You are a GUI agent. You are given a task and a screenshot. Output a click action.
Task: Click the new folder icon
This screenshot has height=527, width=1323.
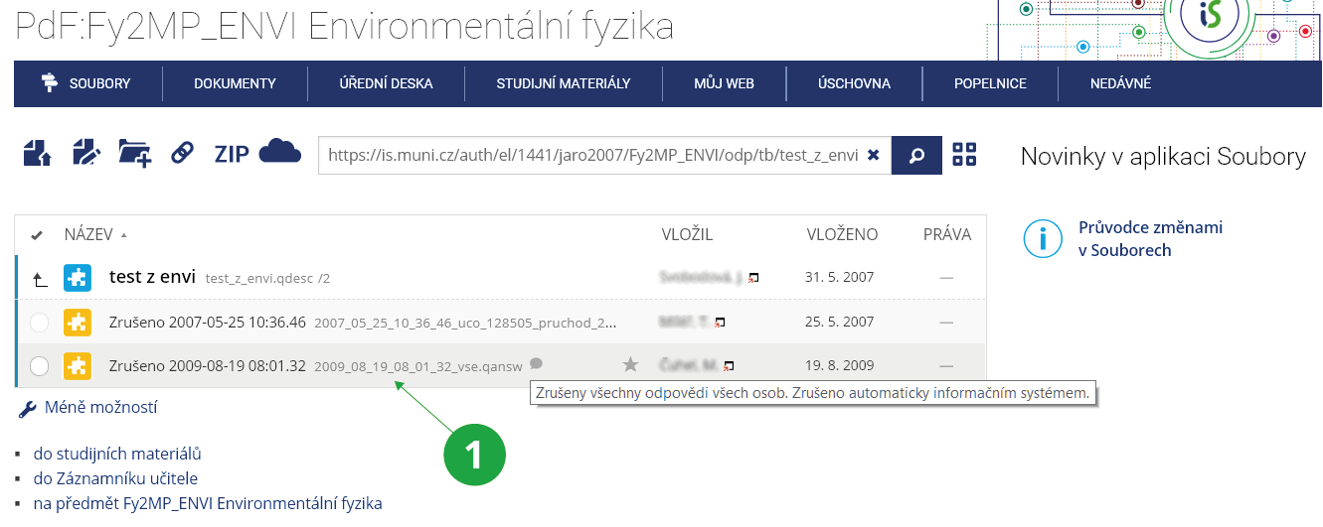coord(134,154)
